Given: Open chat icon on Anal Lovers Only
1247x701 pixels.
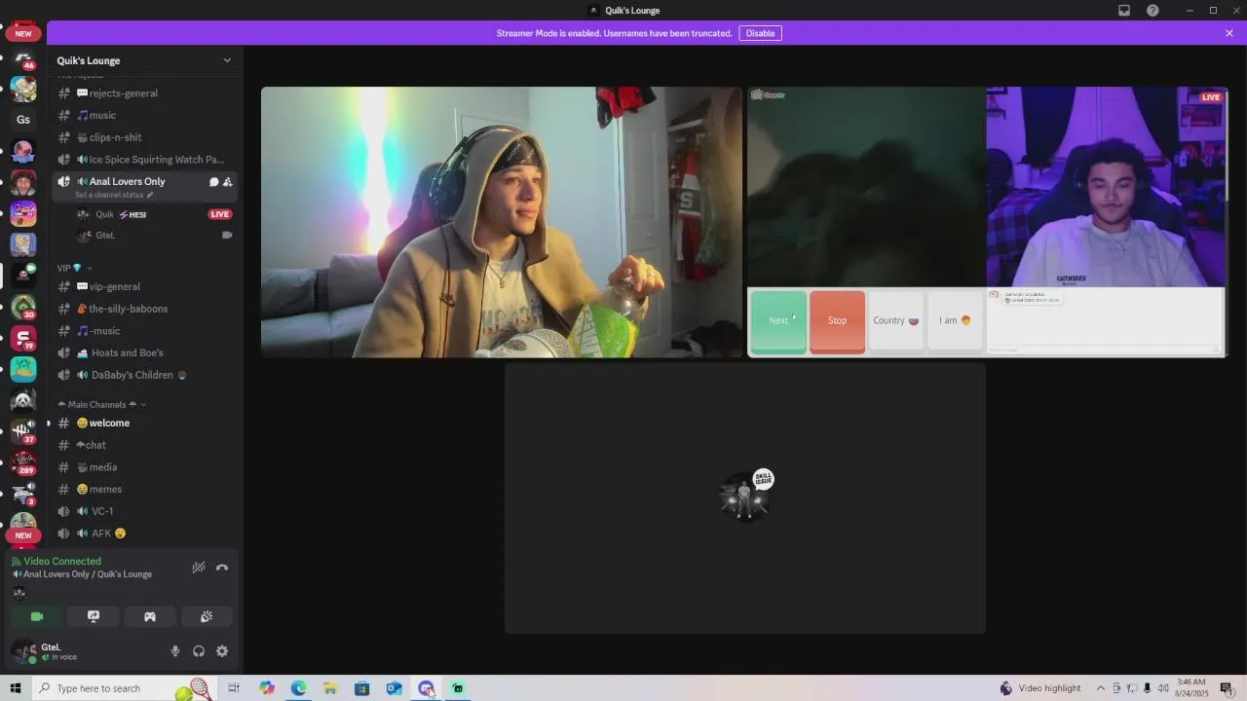Looking at the screenshot, I should (213, 182).
